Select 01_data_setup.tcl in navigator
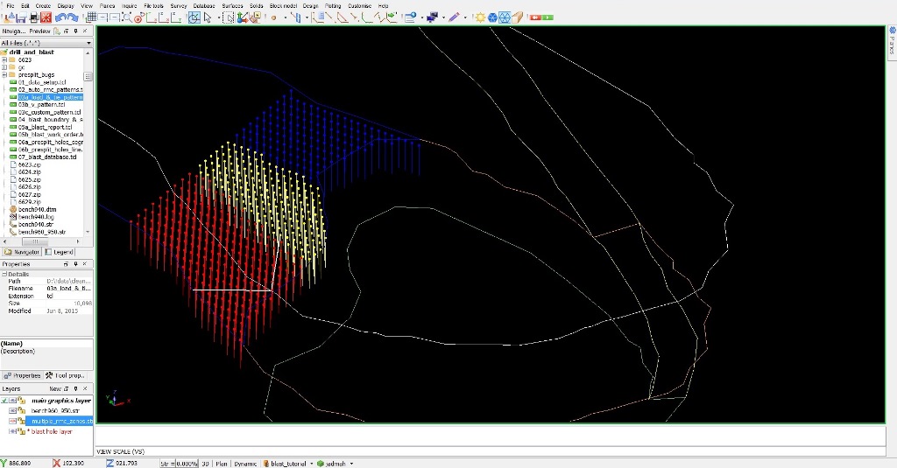 pyautogui.click(x=42, y=82)
